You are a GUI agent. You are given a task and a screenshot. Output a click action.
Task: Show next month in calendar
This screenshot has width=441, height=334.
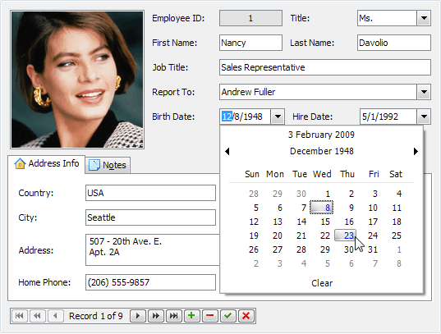(x=416, y=151)
